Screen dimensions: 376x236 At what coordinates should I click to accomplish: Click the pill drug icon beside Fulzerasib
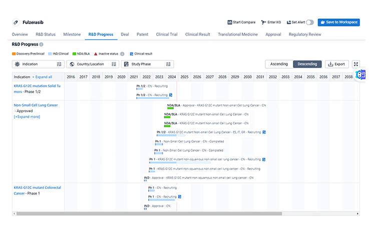pos(15,23)
